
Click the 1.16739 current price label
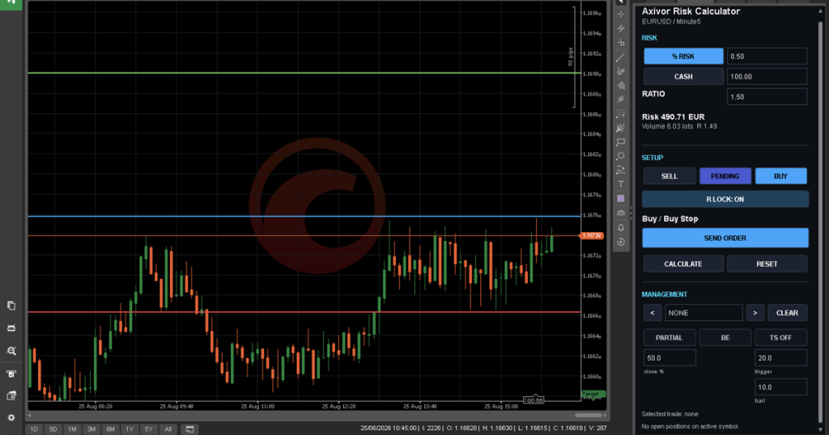point(592,235)
